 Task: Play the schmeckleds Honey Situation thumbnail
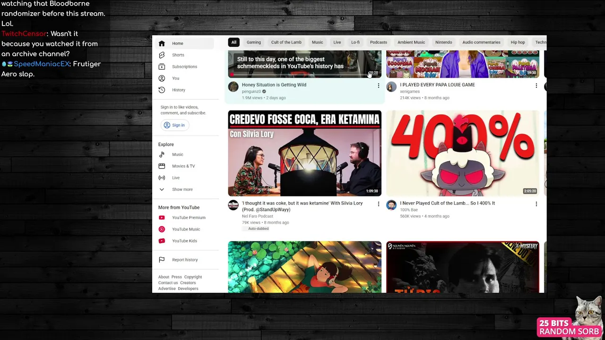304,64
